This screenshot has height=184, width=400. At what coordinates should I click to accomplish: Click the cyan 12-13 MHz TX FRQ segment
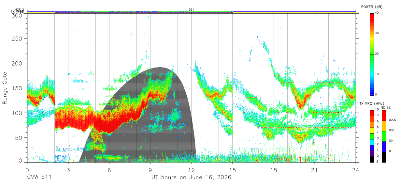[x=372, y=142]
